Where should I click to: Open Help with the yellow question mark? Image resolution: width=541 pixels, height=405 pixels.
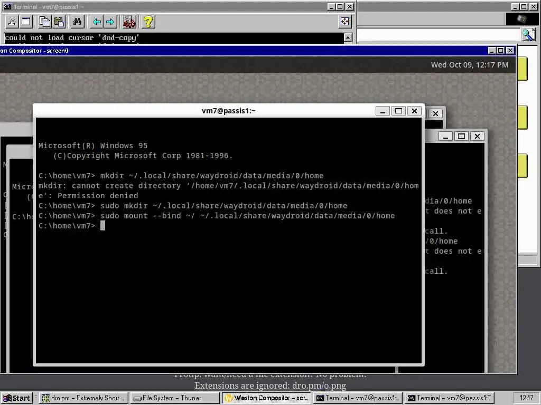[148, 22]
